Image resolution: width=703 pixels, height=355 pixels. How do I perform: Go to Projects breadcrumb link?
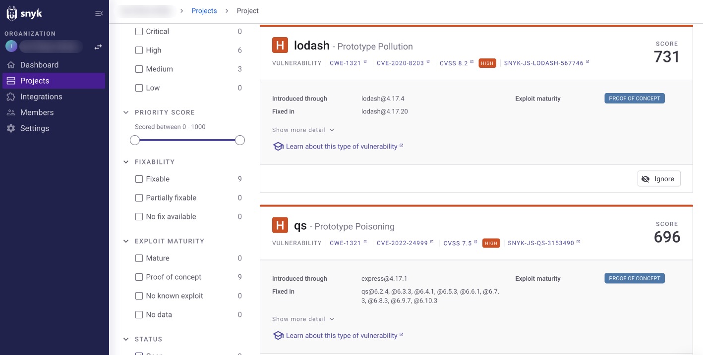pos(204,11)
